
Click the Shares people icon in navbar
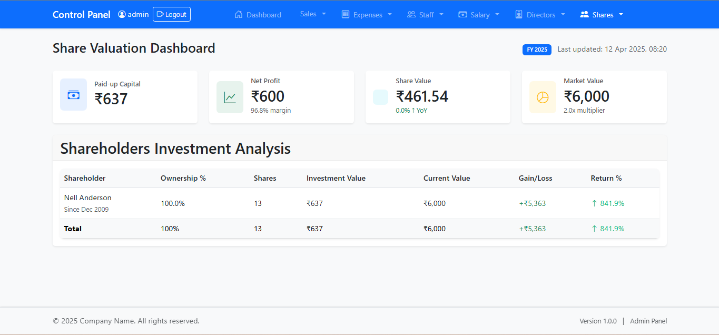584,14
